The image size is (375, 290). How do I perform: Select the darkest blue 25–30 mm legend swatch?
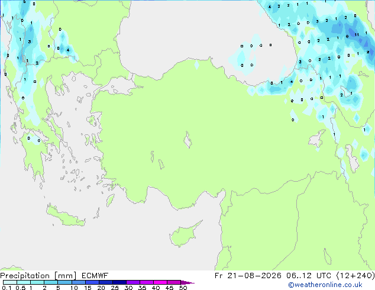coord(119,282)
